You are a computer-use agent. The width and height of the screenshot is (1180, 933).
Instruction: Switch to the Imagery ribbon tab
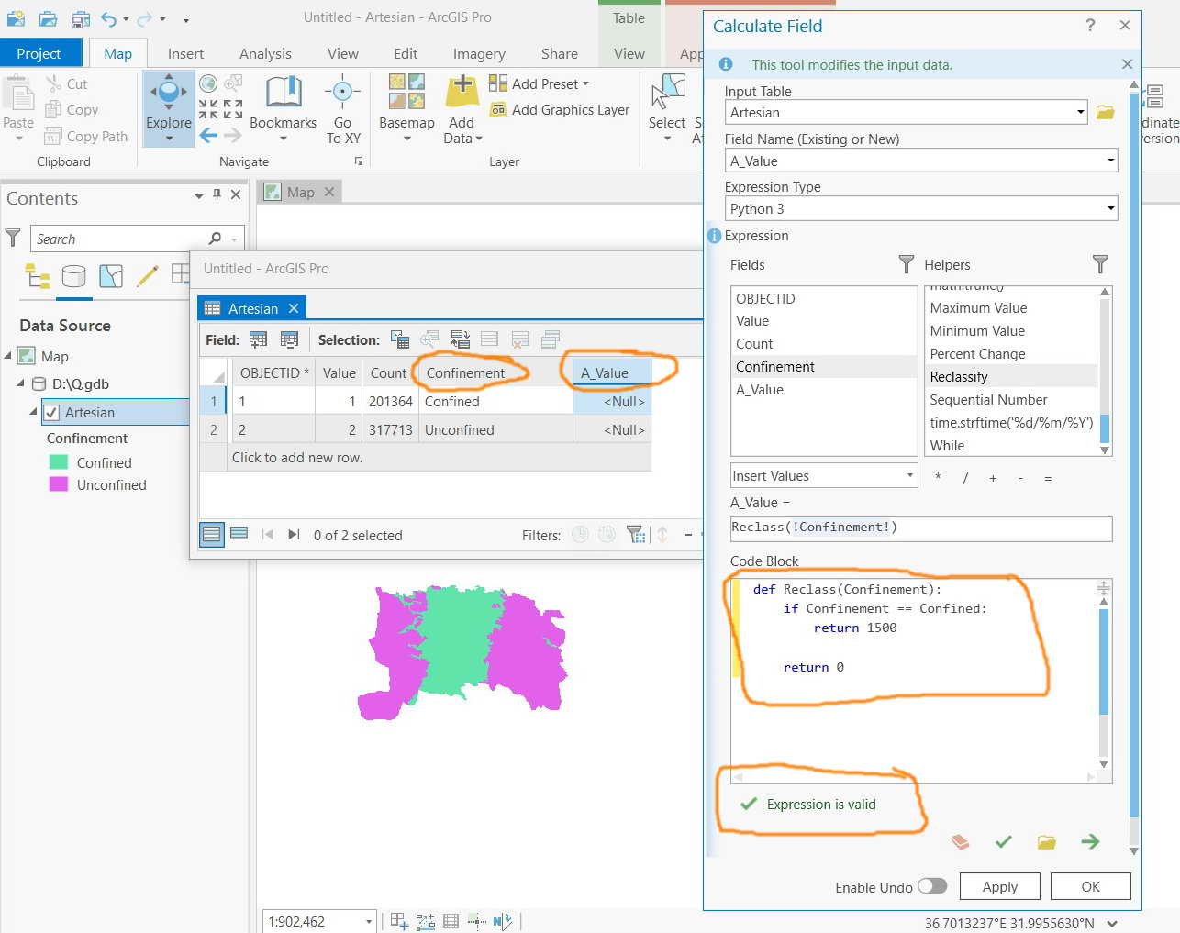click(479, 53)
